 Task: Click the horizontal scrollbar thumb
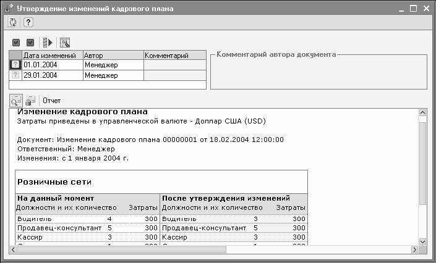122,249
